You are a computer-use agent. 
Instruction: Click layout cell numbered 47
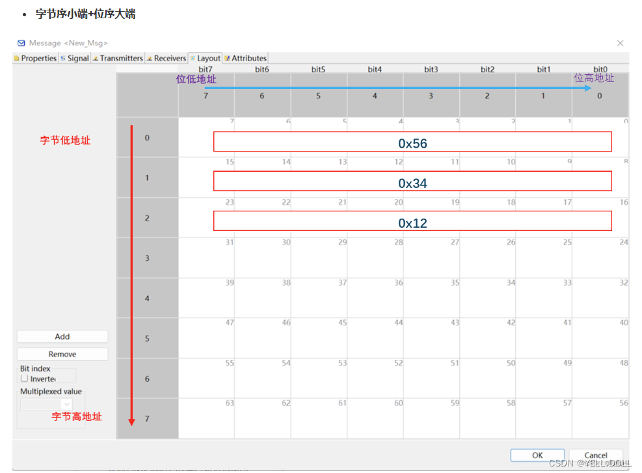(x=206, y=338)
